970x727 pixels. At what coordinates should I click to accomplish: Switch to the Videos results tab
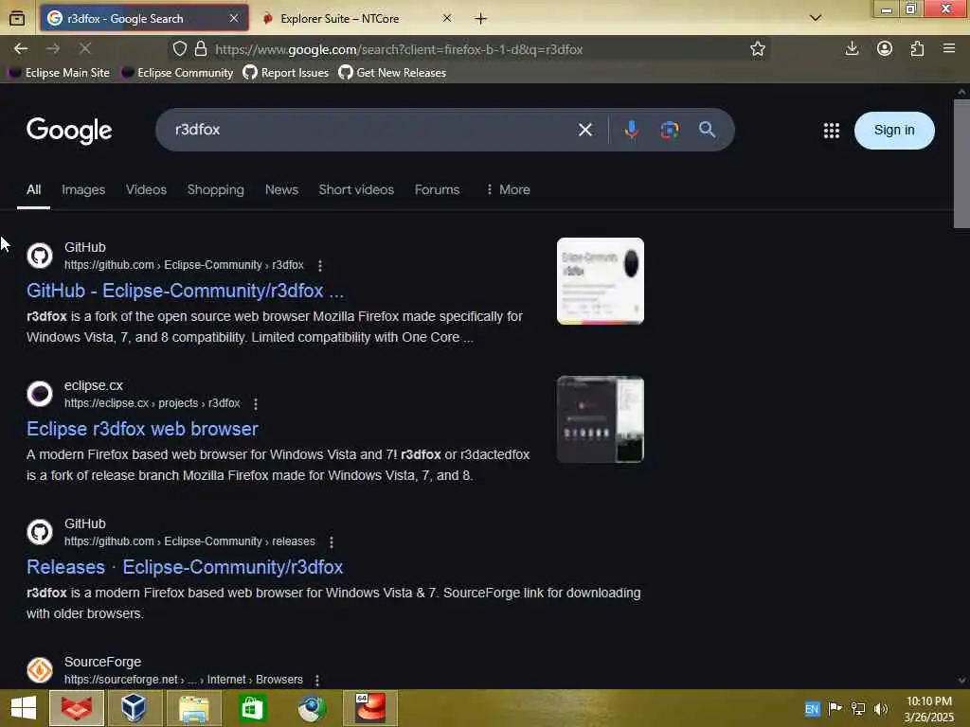(146, 189)
